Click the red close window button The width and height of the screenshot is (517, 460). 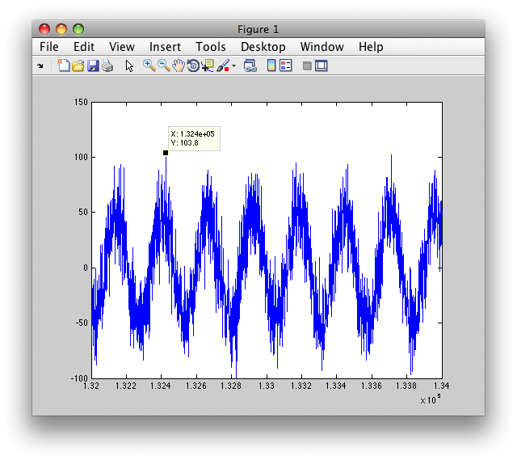44,29
